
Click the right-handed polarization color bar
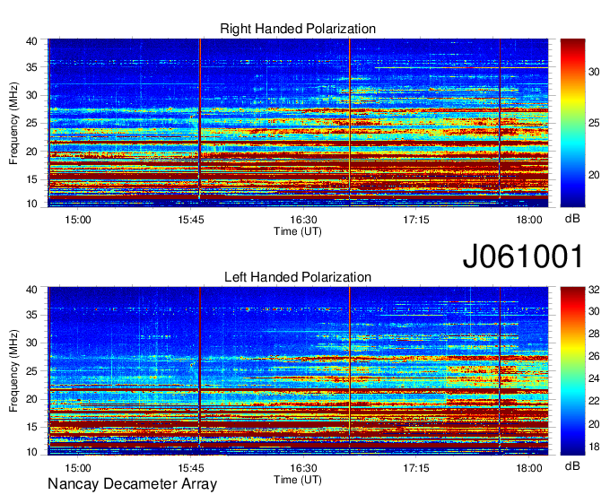(x=572, y=123)
